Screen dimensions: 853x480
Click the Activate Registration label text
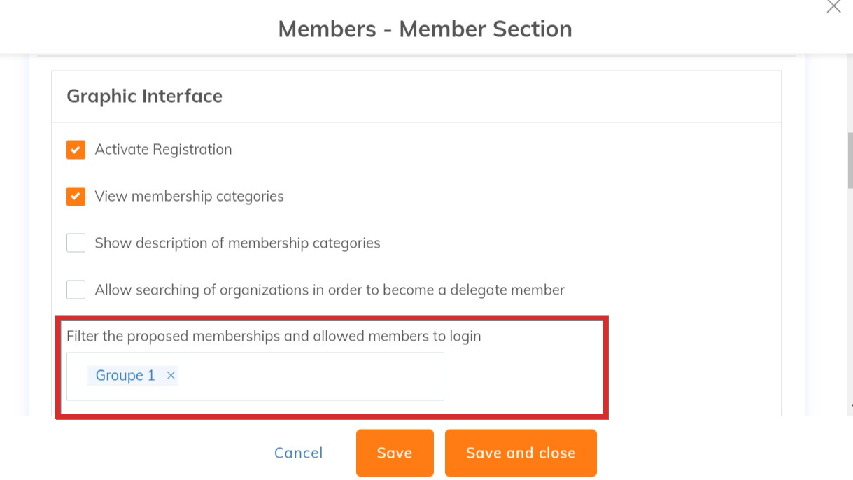[163, 150]
